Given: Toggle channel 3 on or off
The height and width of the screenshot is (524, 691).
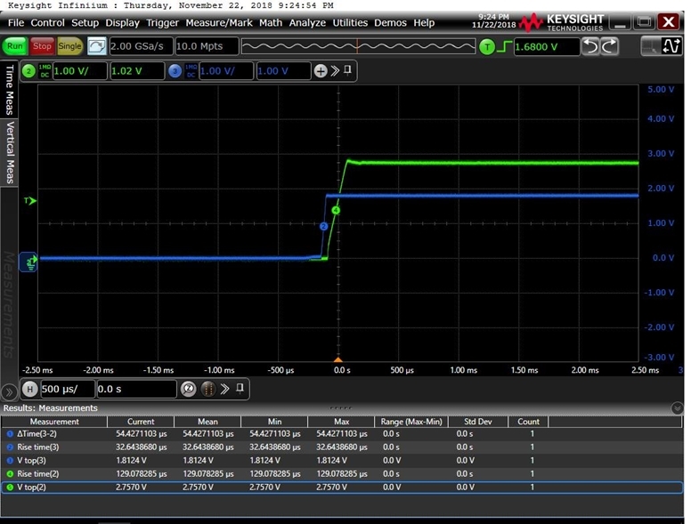Looking at the screenshot, I should tap(175, 71).
